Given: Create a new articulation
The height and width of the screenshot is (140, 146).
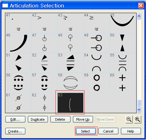Looking at the screenshot, I should (x=15, y=131).
